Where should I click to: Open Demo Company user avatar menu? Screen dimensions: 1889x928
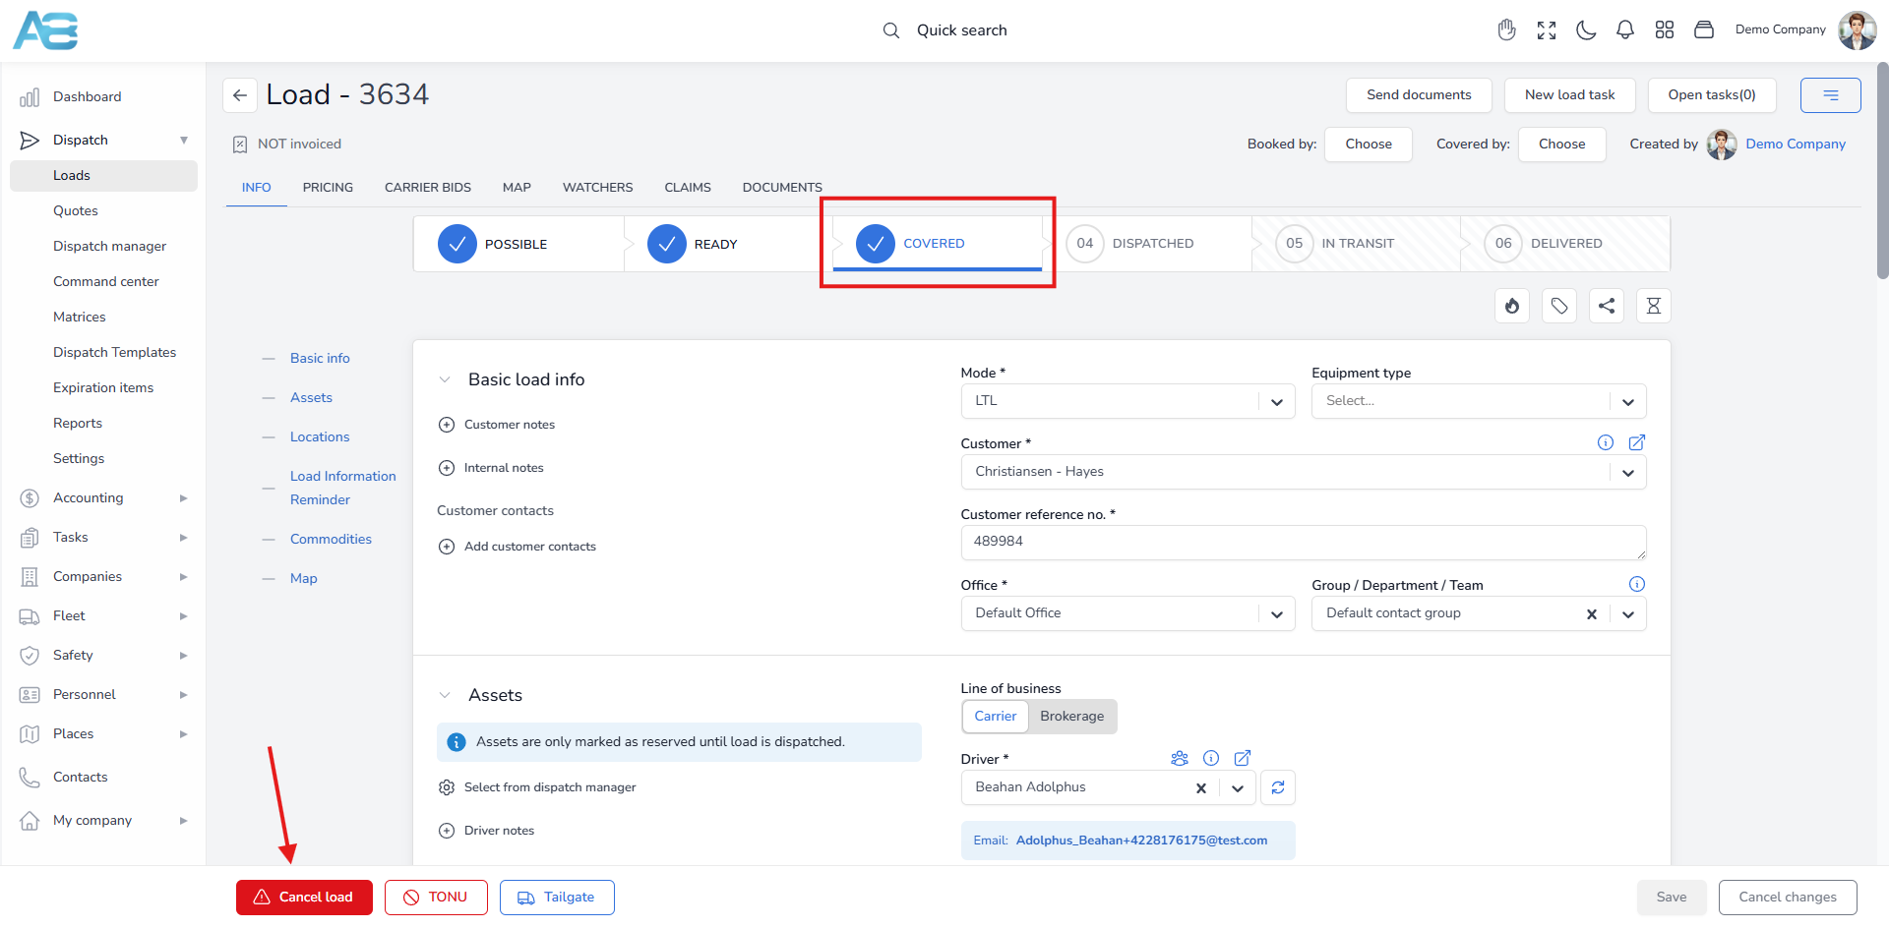click(x=1857, y=30)
